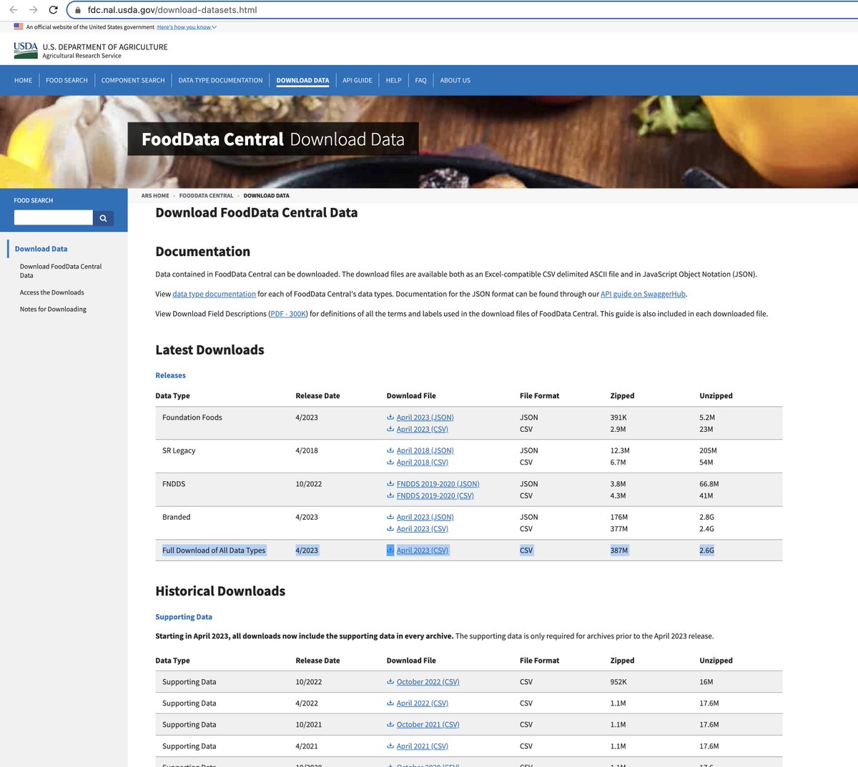The height and width of the screenshot is (767, 858).
Task: Click download icon beside April 2018 (JSON)
Action: 390,451
